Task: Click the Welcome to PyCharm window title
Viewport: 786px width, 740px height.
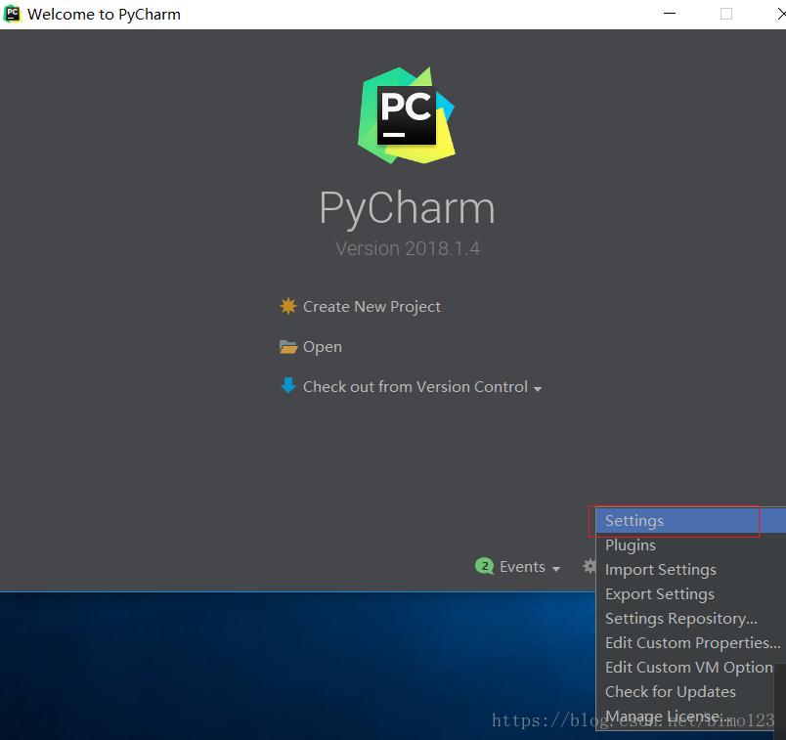Action: 104,14
